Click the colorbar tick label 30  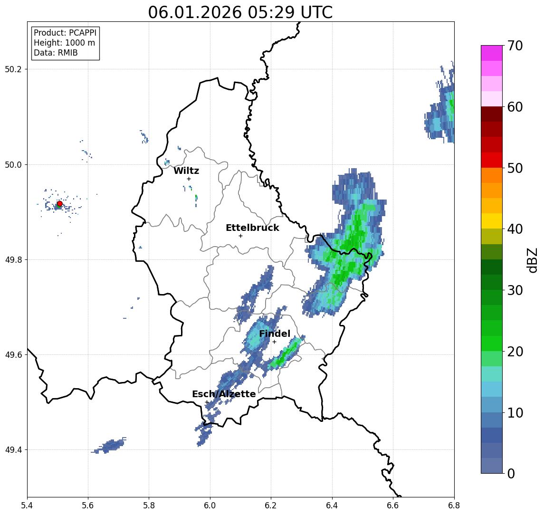point(515,290)
